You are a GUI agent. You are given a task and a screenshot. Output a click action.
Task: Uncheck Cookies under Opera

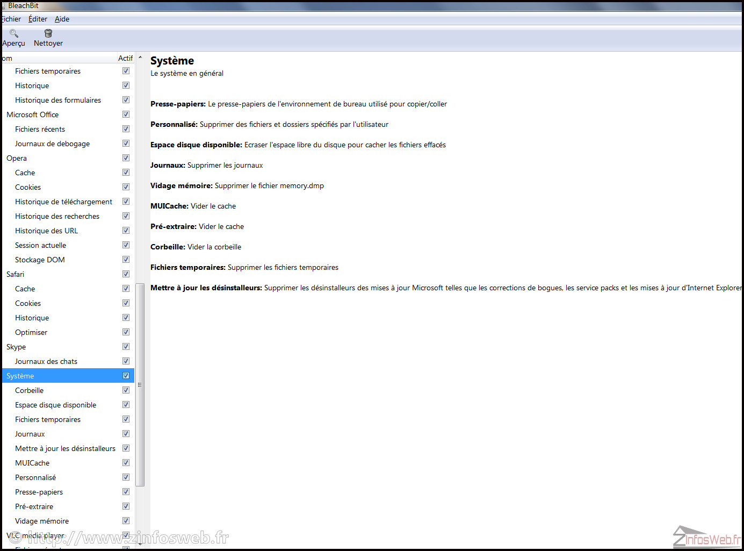(126, 187)
